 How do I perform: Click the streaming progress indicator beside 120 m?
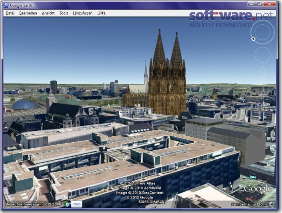coord(272,204)
